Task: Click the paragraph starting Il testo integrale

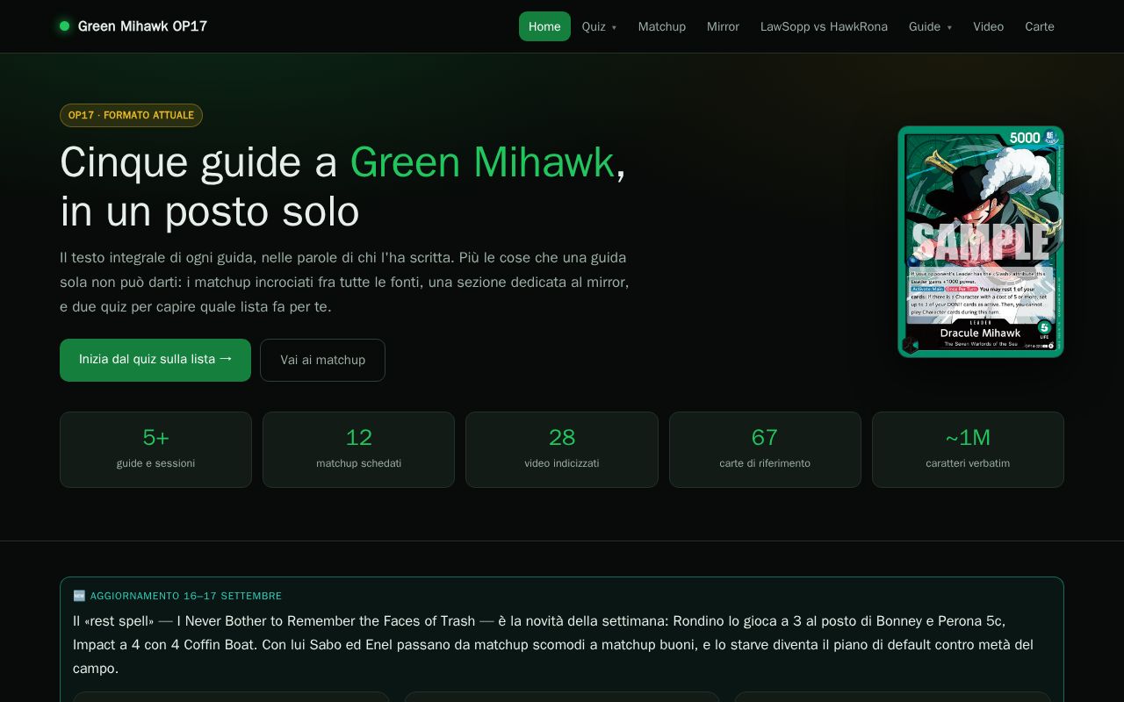Action: [x=344, y=283]
